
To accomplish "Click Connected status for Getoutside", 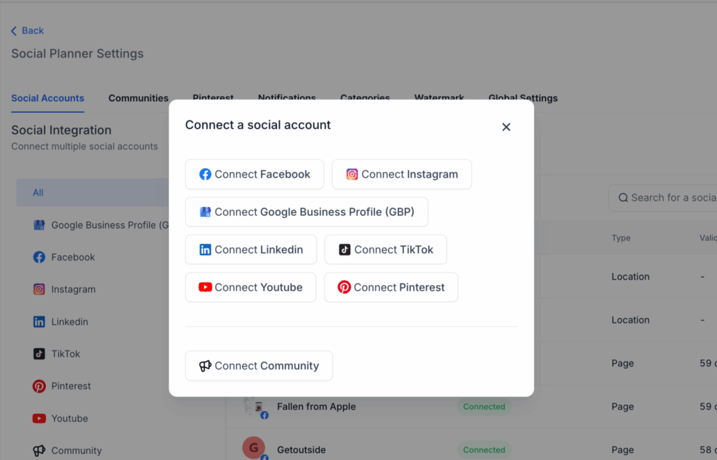I will (484, 450).
